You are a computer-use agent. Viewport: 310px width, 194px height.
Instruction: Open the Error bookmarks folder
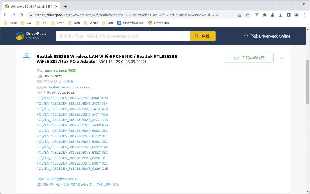click(57, 23)
